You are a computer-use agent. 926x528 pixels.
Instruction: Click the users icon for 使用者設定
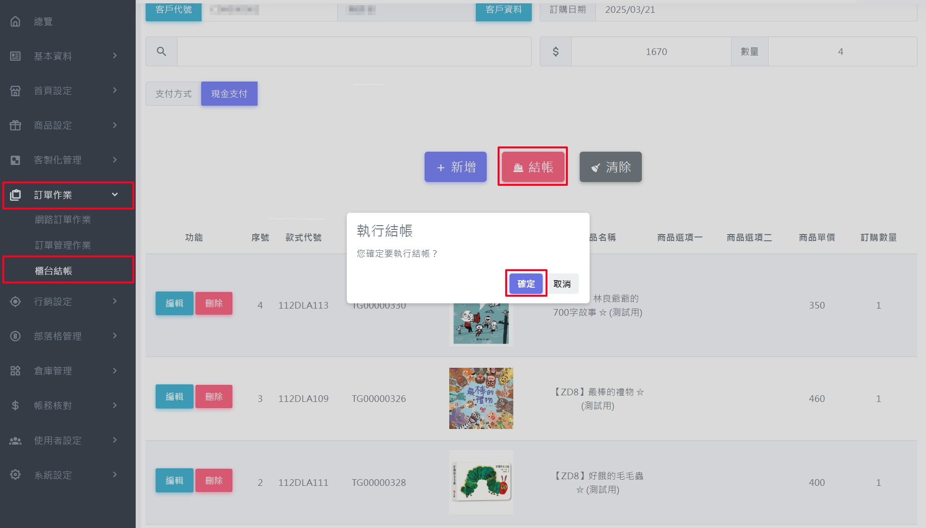[15, 440]
